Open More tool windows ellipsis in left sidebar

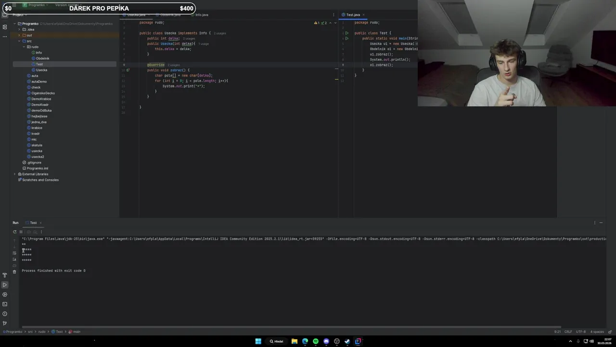(5, 37)
